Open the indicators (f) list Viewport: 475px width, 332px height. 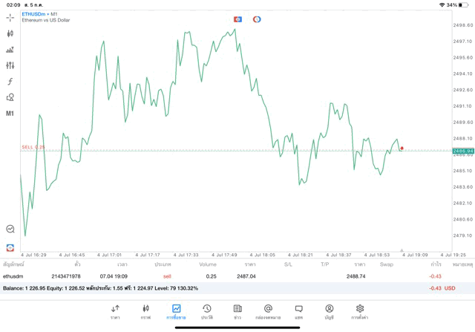point(10,82)
